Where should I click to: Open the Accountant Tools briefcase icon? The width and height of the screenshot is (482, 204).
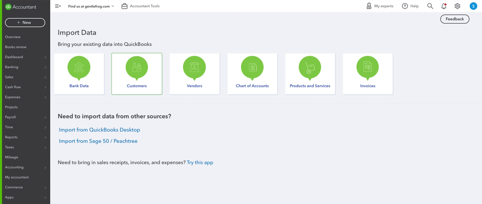coord(124,6)
